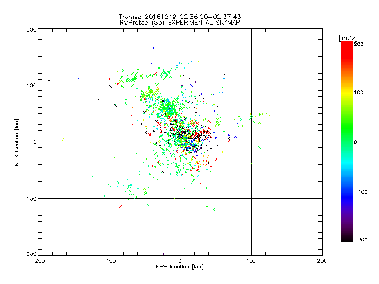Click the lone blue X marker near the plot top
This screenshot has height=284, width=379.
tap(153, 48)
